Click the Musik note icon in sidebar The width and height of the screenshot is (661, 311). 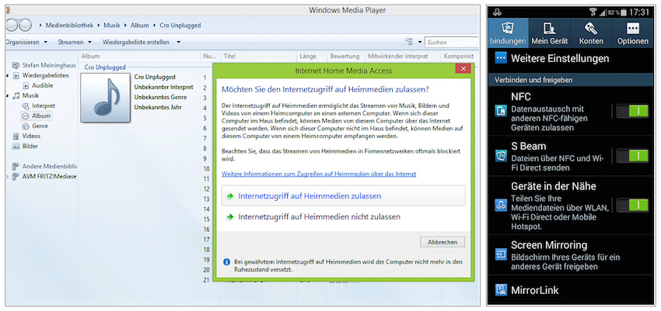[16, 96]
